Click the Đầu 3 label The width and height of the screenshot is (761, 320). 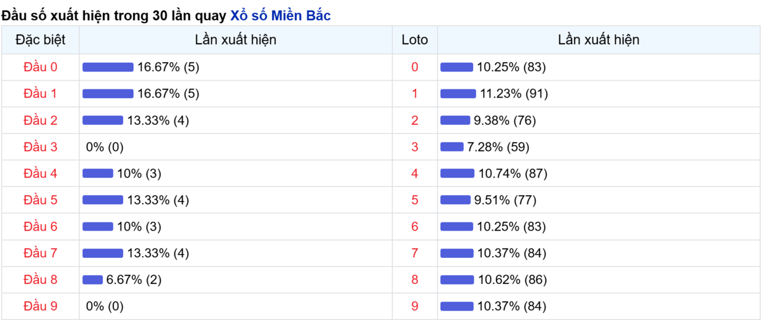40,147
